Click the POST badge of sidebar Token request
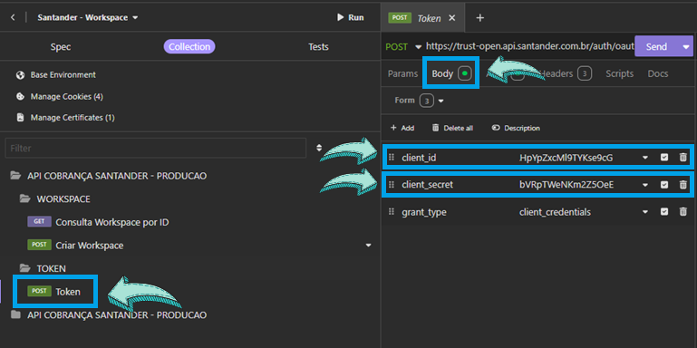 coord(39,291)
